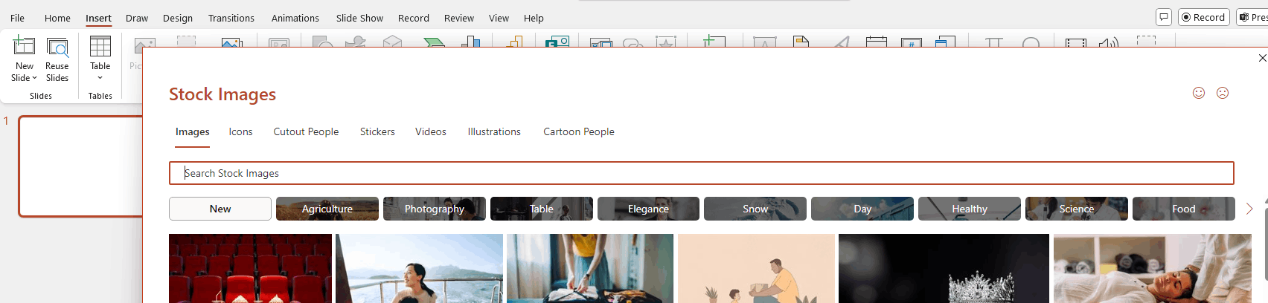
Task: Select the Table category chip in dialog
Action: pos(542,209)
